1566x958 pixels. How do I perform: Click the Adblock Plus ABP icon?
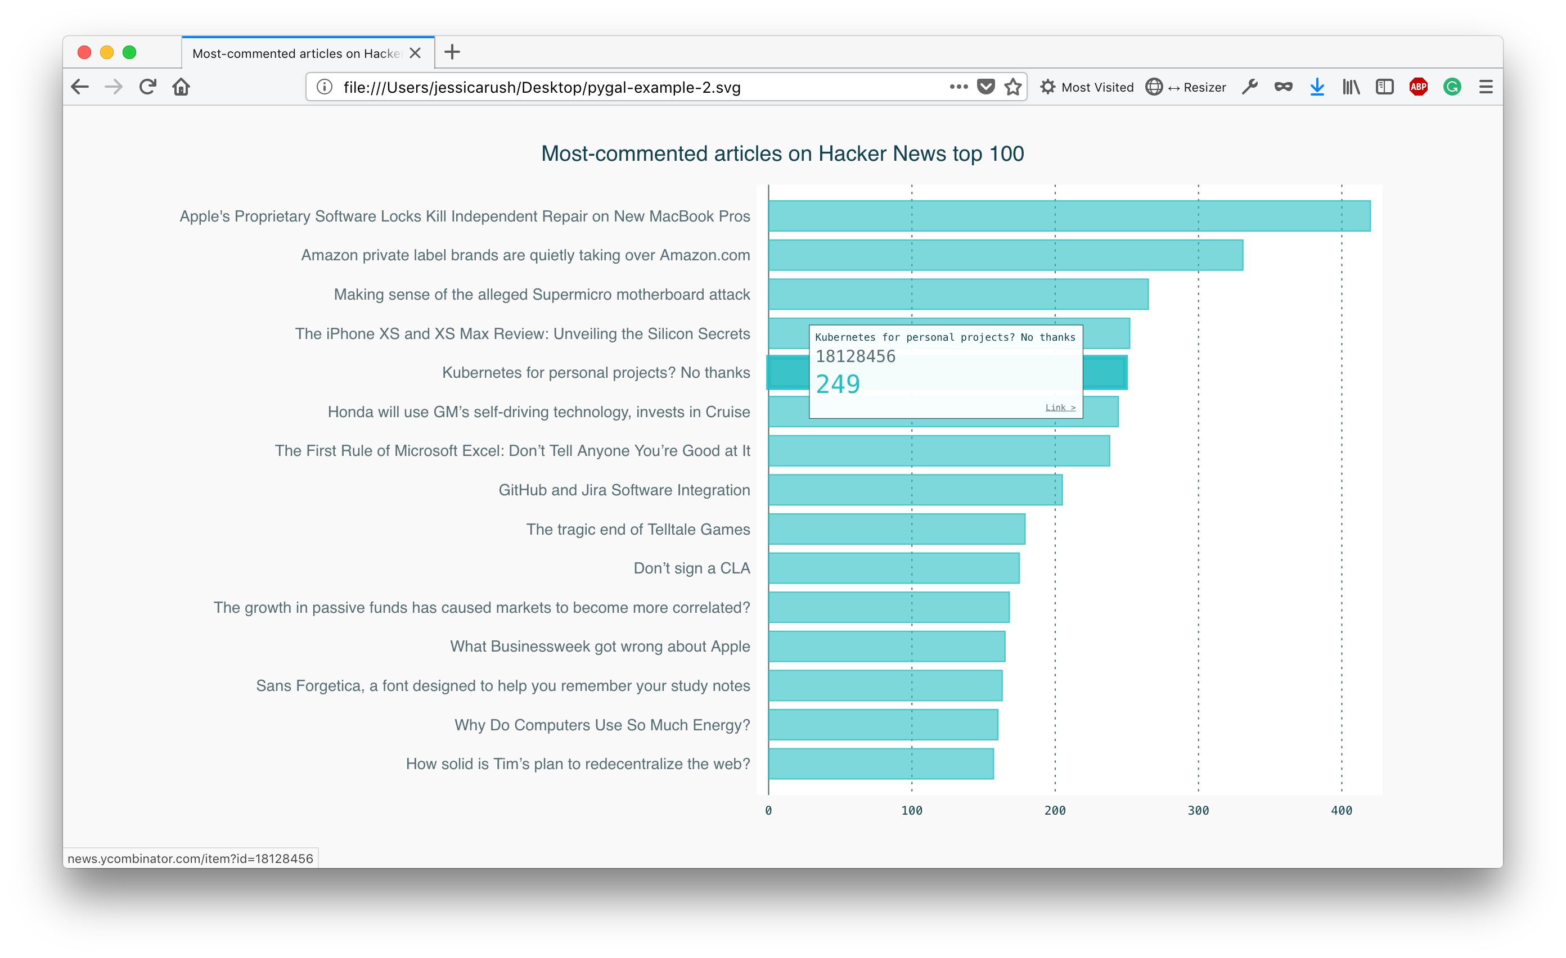(x=1418, y=87)
